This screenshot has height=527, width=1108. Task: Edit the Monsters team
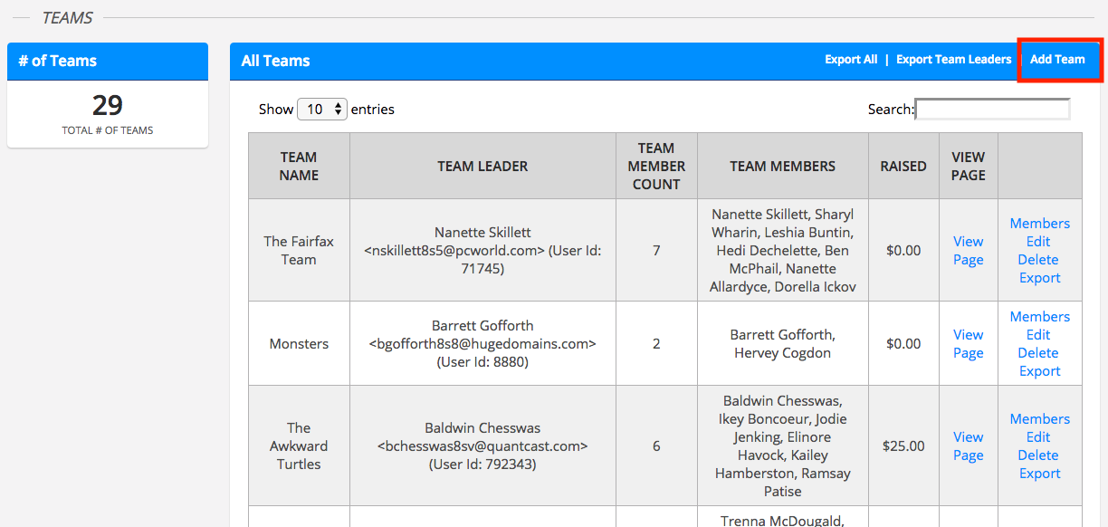point(1038,335)
